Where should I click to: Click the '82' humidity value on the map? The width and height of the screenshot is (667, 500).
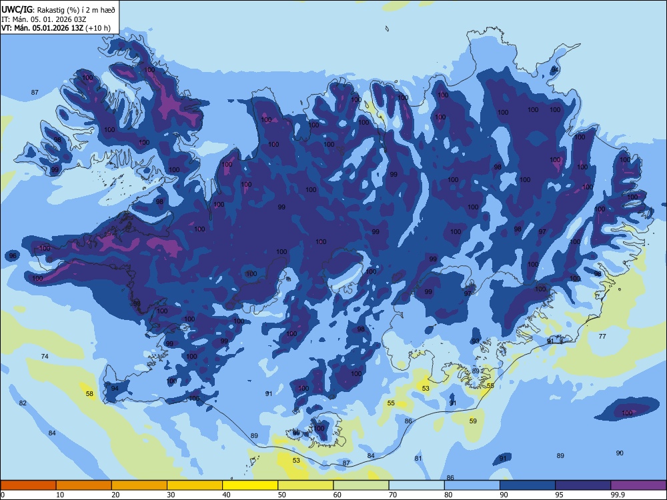tap(23, 403)
